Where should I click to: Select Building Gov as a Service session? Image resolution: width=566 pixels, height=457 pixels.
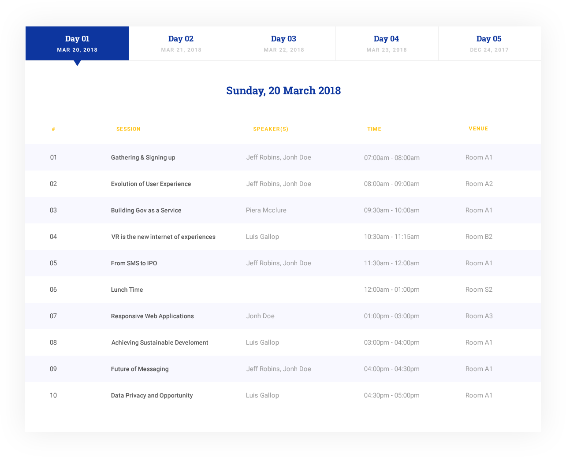[x=146, y=210]
